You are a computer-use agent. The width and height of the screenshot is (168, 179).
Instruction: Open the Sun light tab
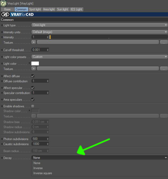pyautogui.click(x=63, y=9)
